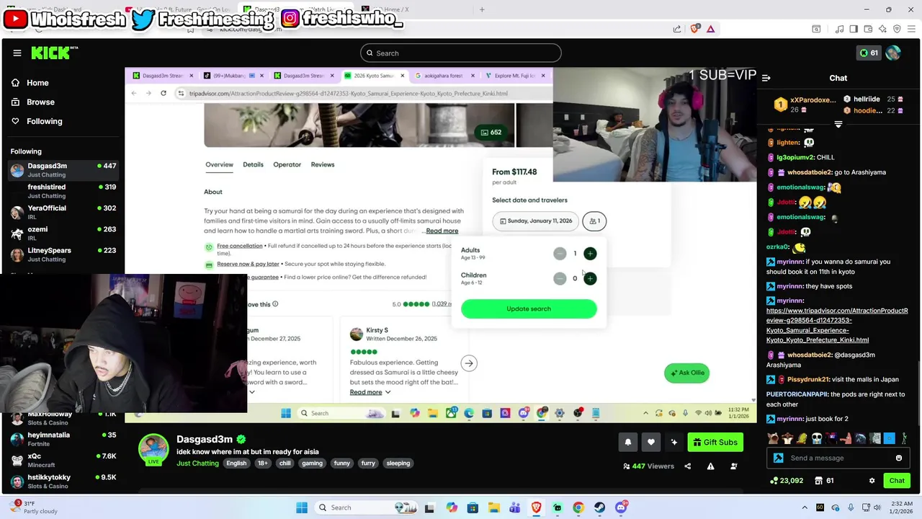Select the ozemi channel in Following
This screenshot has width=922, height=519.
[63, 233]
